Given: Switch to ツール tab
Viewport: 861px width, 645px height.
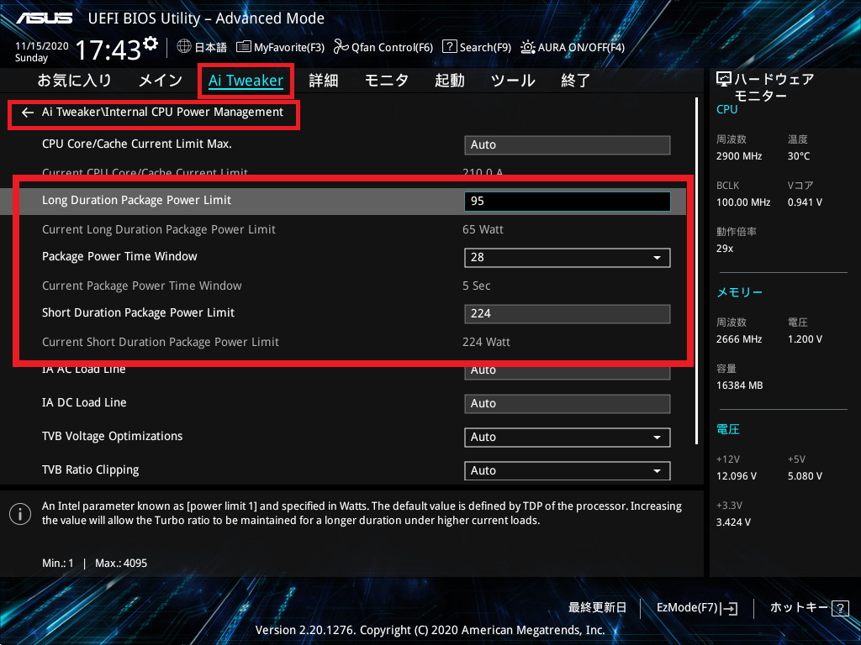Looking at the screenshot, I should coord(513,81).
